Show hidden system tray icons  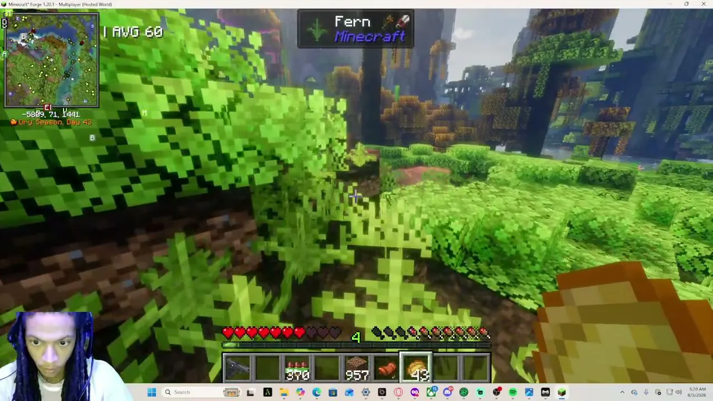(x=622, y=392)
